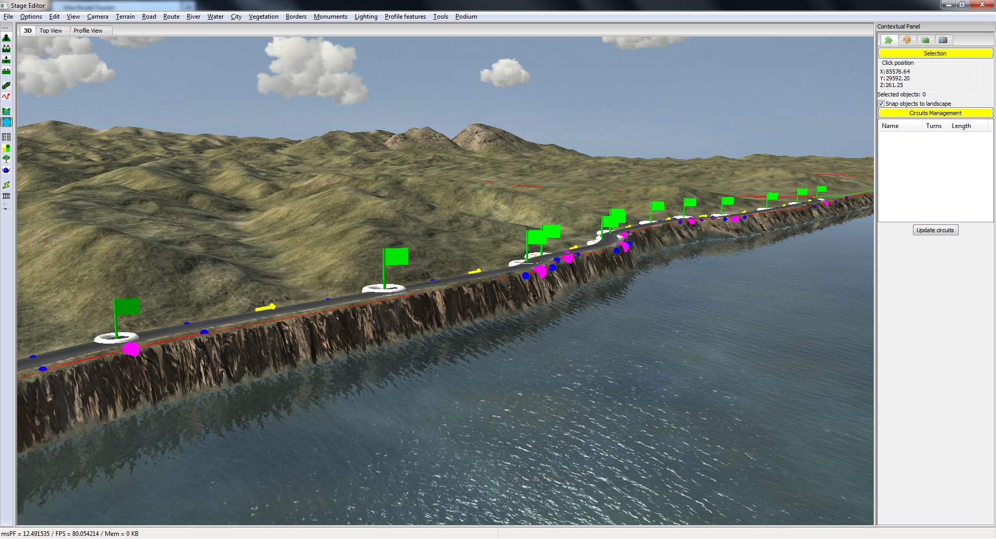Click the road tool icon in sidebar
The width and height of the screenshot is (996, 539).
coord(6,86)
